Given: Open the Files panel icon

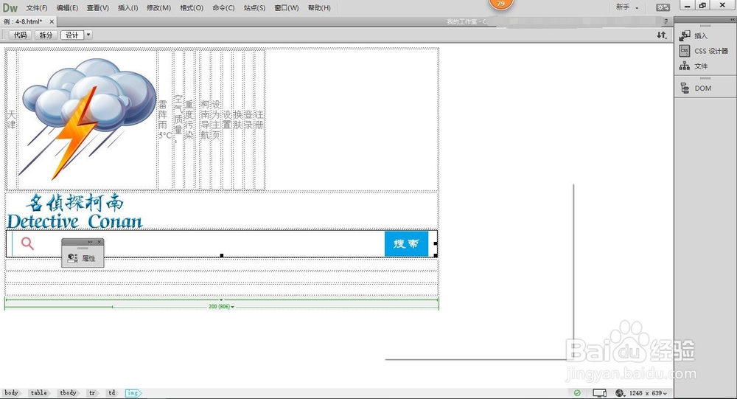Looking at the screenshot, I should [685, 66].
